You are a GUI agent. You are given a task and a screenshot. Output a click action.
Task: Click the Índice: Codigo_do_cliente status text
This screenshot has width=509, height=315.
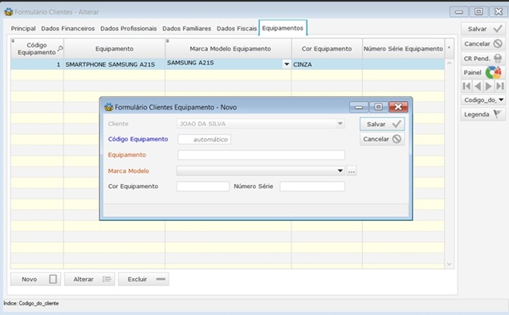(31, 303)
